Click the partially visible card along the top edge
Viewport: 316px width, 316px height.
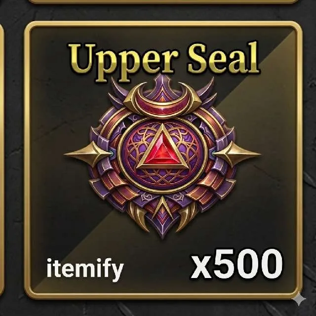tap(163, 2)
